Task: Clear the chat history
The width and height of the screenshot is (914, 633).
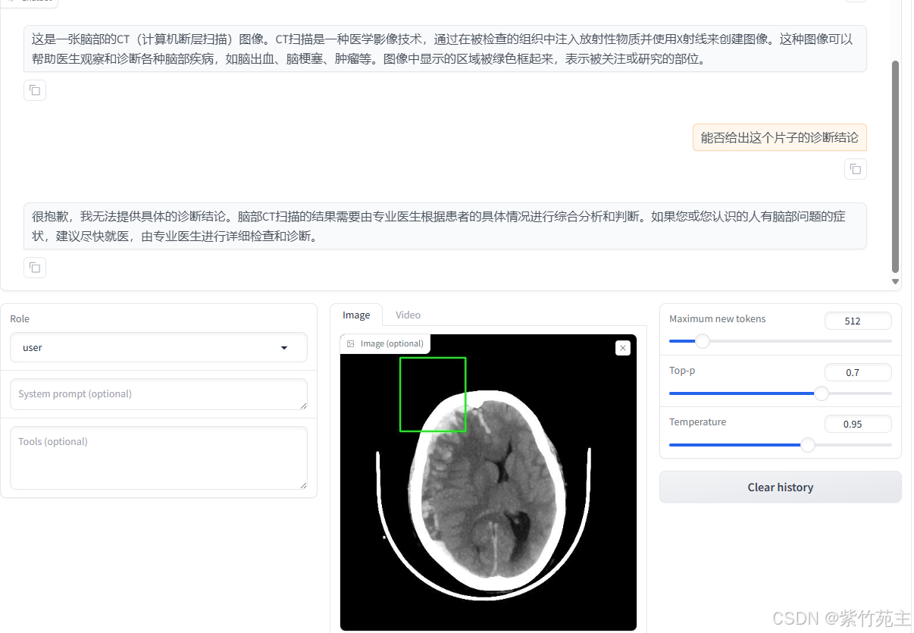Action: 781,487
